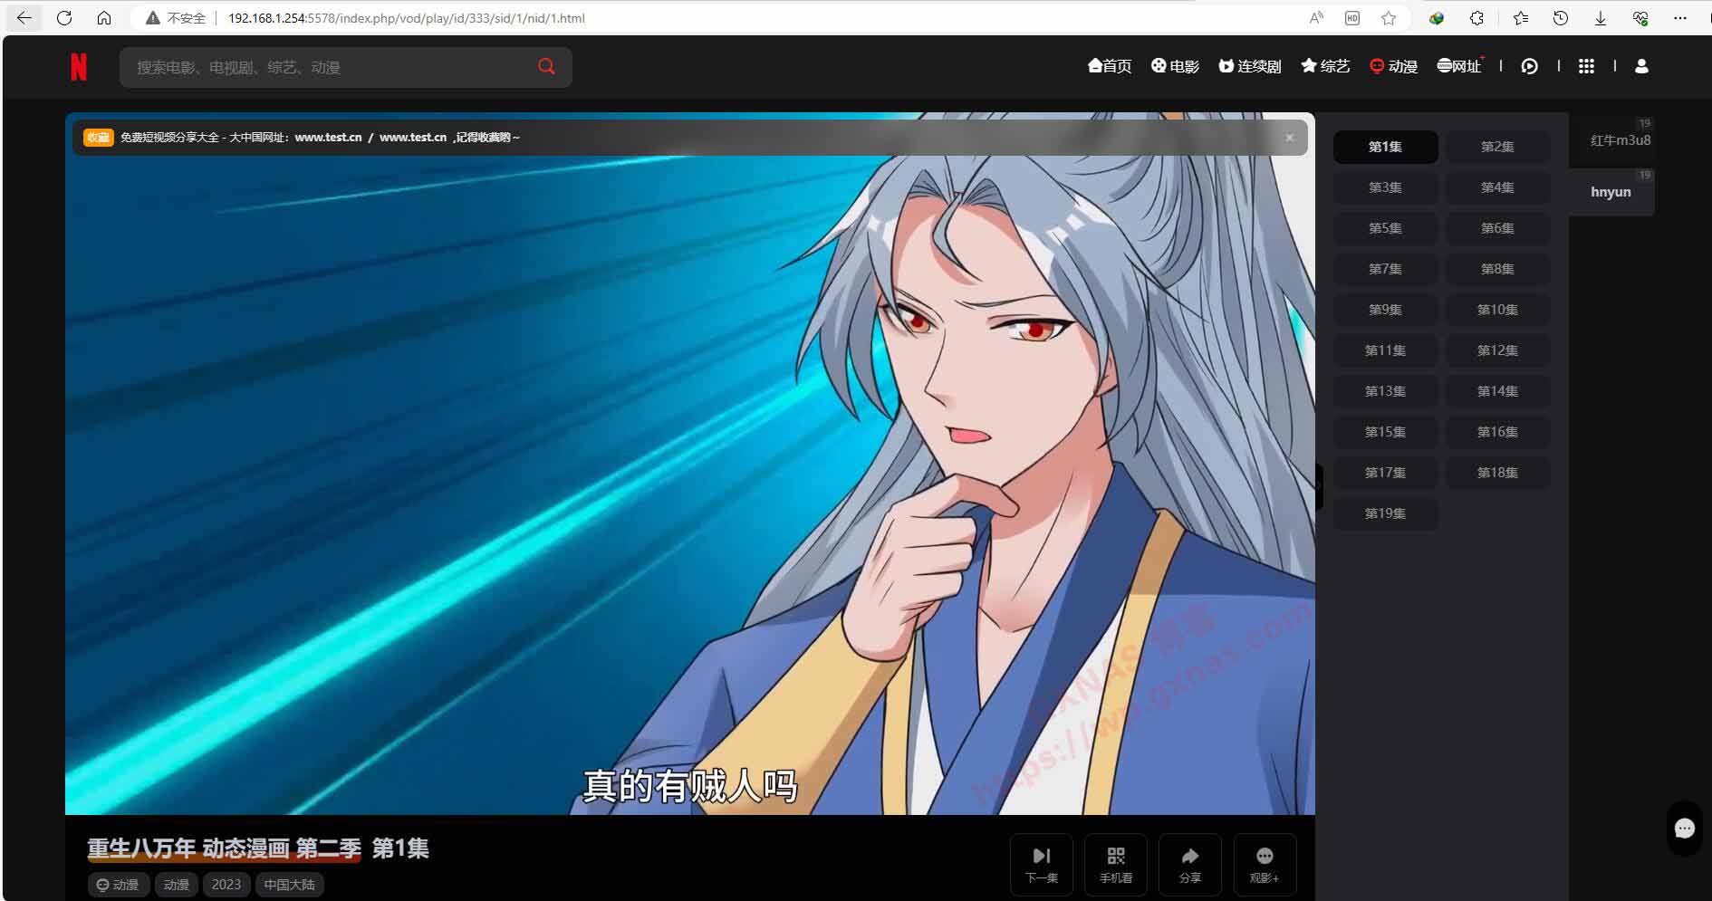1712x901 pixels.
Task: Click the Next Episode (下一集) button
Action: point(1041,864)
